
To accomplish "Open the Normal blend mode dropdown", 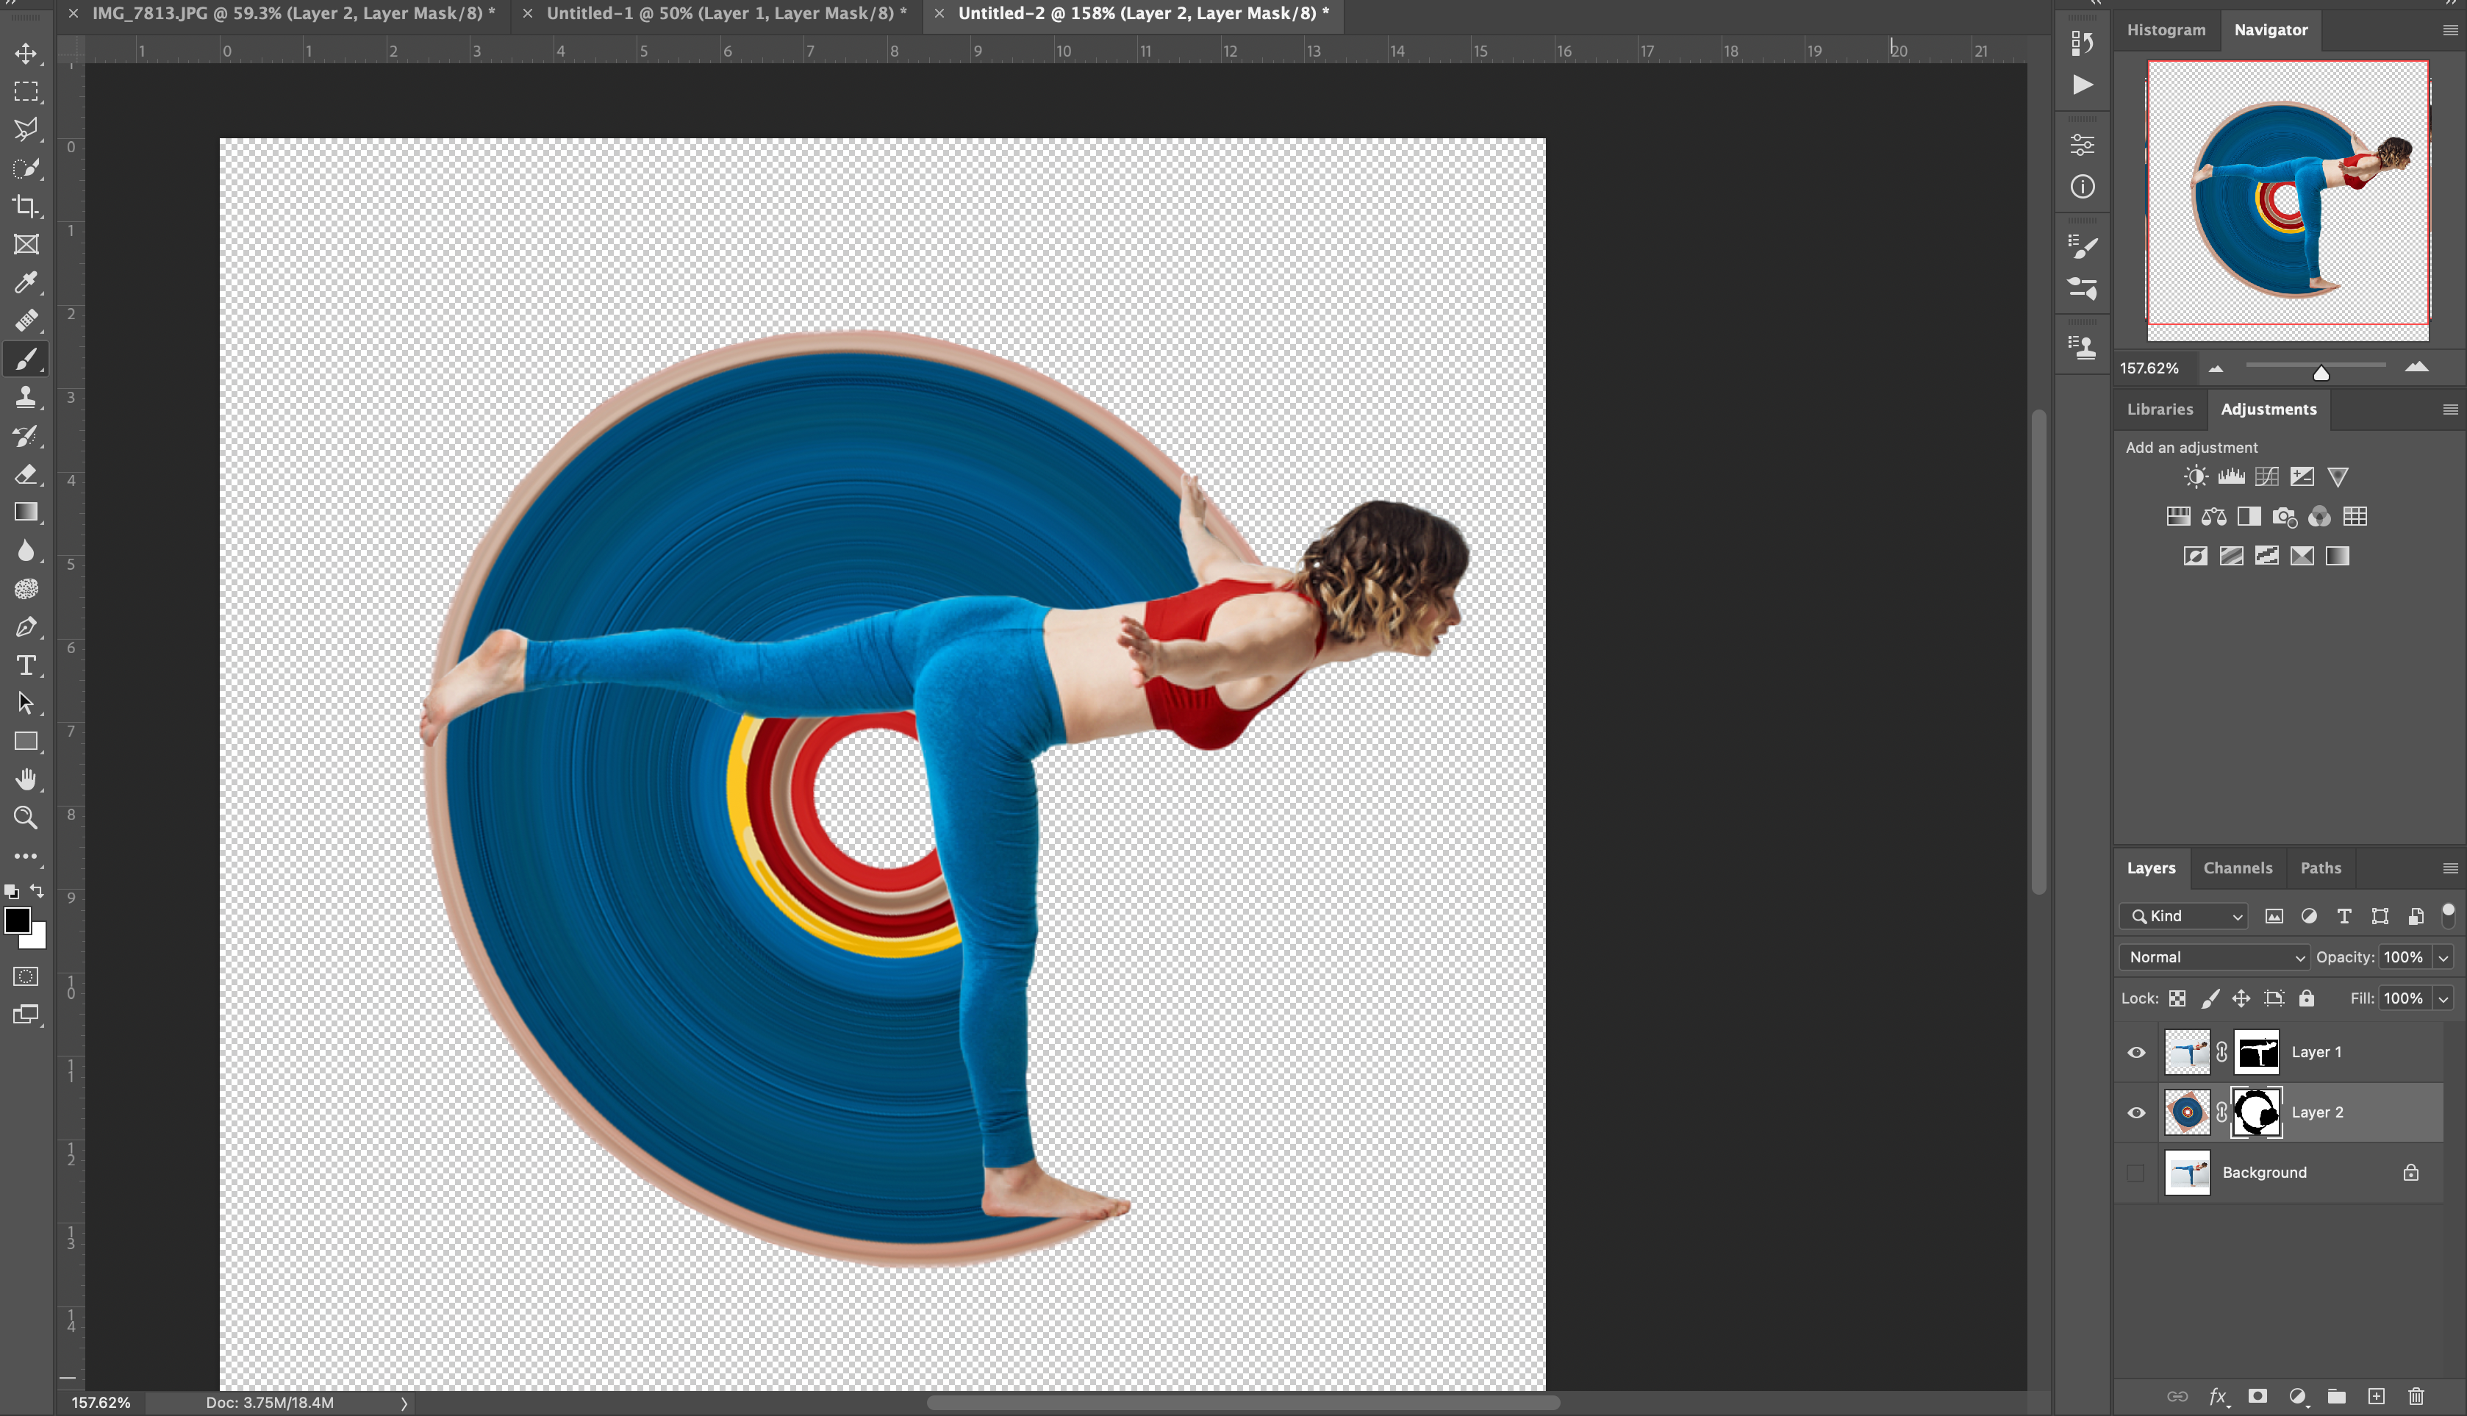I will [x=2214, y=957].
